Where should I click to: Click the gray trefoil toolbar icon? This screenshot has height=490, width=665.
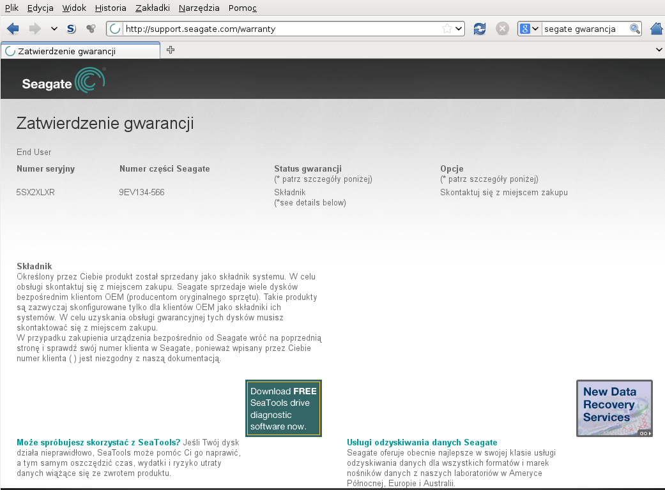90,29
